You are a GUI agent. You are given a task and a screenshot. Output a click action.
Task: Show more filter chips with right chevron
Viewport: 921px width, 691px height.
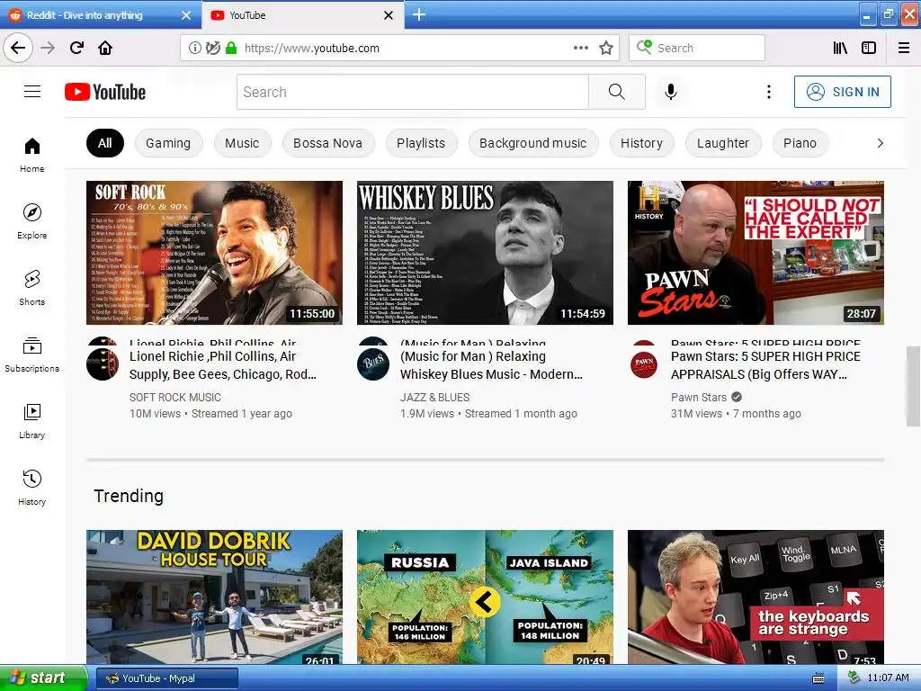pyautogui.click(x=880, y=143)
